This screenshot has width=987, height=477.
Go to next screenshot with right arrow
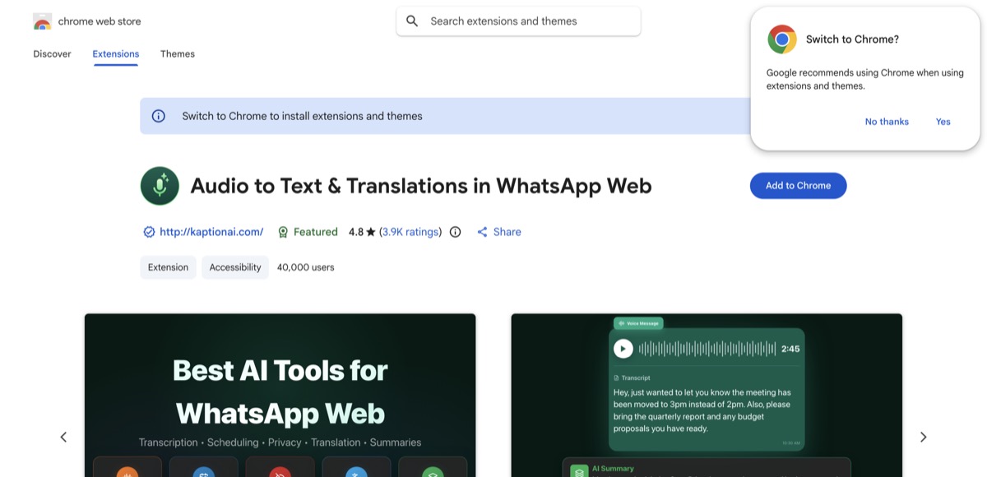[923, 437]
